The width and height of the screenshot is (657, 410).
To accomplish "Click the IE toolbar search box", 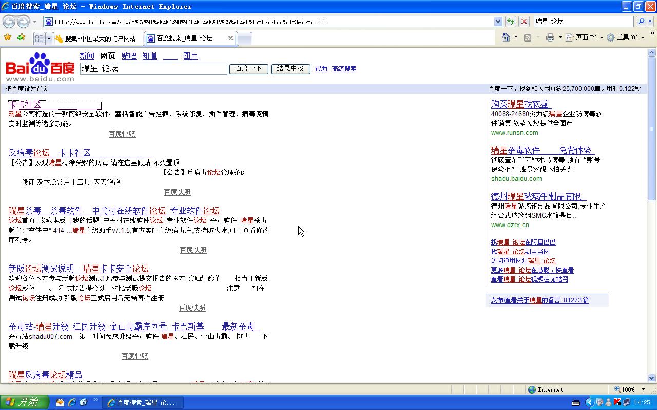I will pyautogui.click(x=584, y=22).
